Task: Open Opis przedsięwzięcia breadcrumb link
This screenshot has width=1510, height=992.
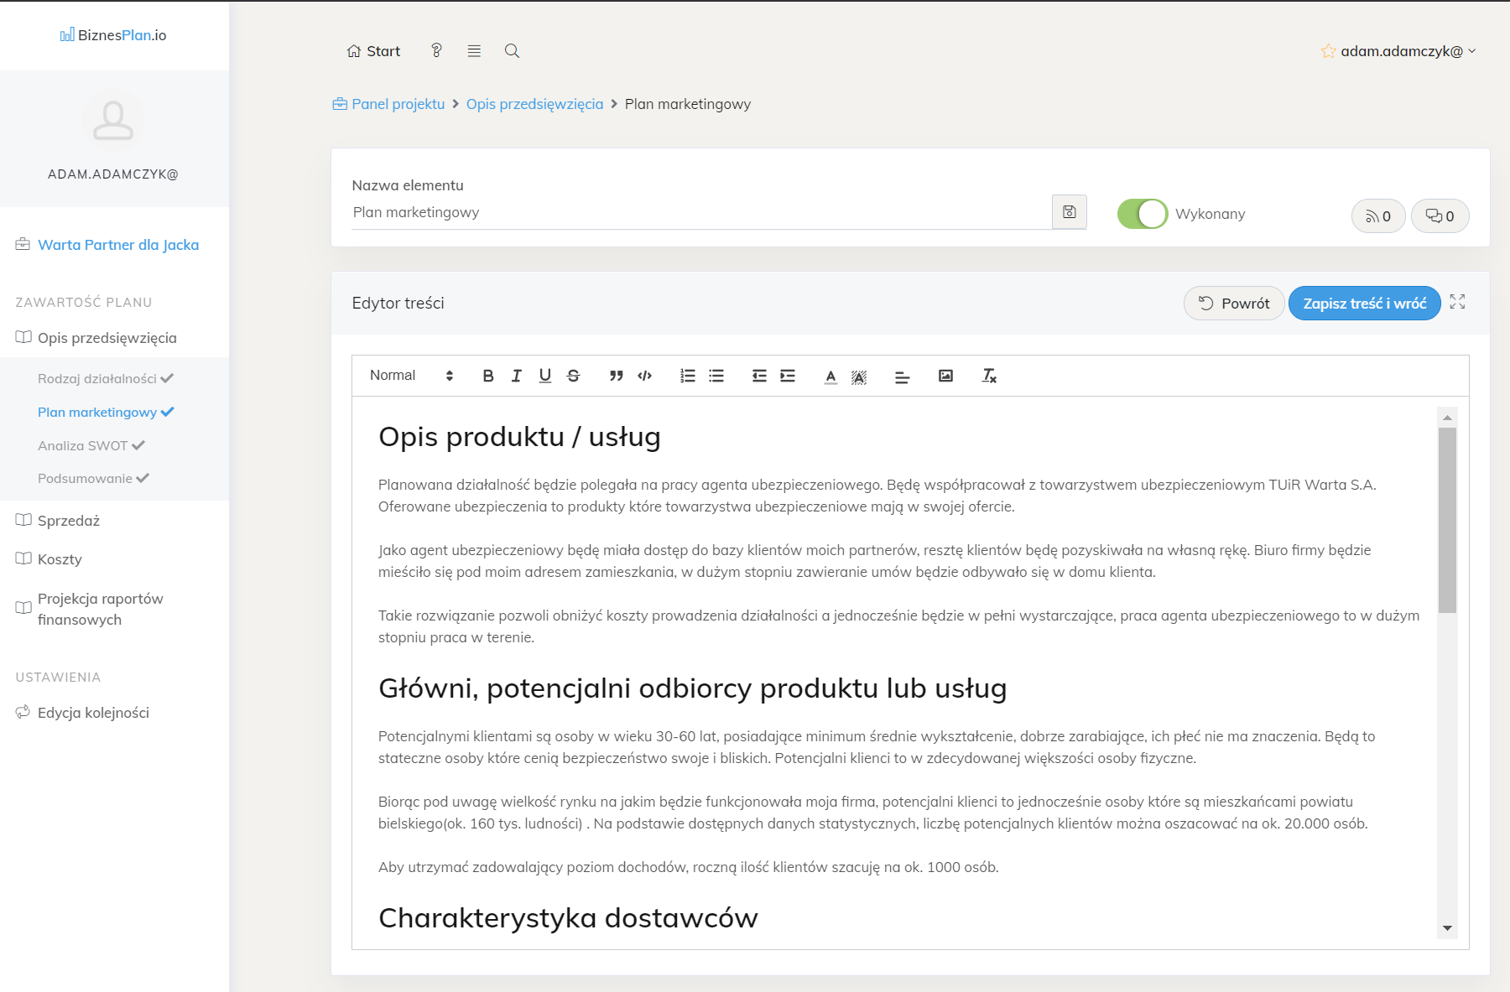Action: (x=534, y=104)
